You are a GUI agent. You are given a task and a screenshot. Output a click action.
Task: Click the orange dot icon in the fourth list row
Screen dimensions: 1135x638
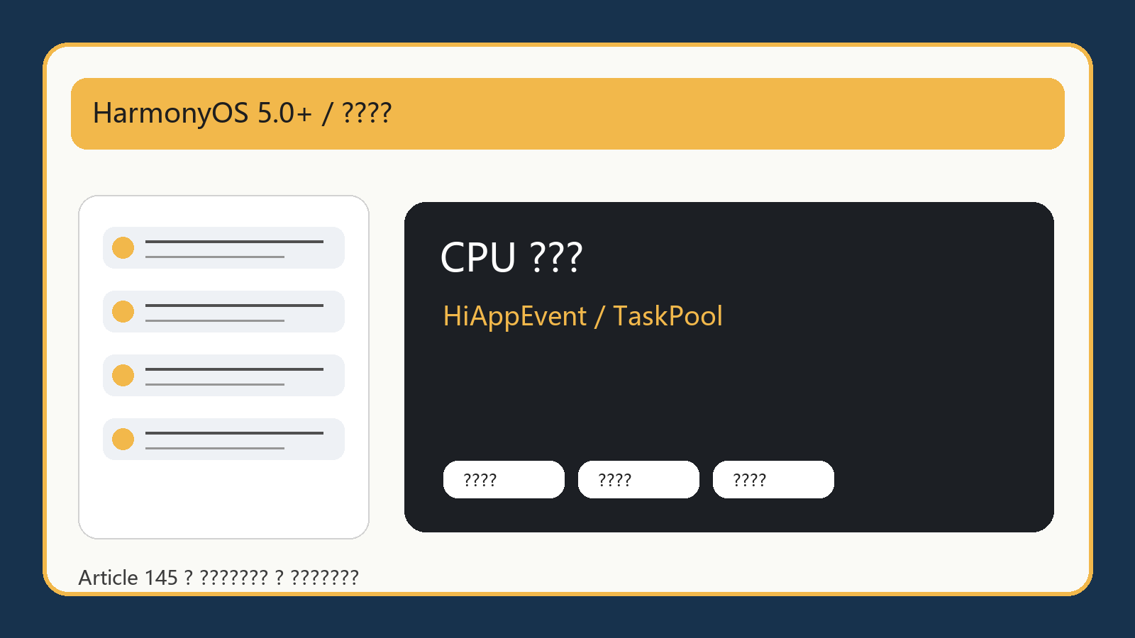[x=123, y=440]
